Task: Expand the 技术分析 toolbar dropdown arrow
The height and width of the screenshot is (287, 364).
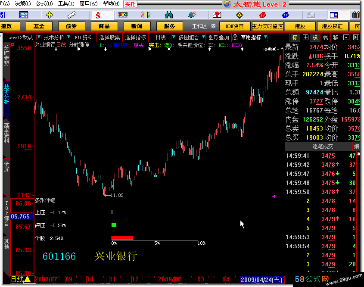Action: click(68, 37)
